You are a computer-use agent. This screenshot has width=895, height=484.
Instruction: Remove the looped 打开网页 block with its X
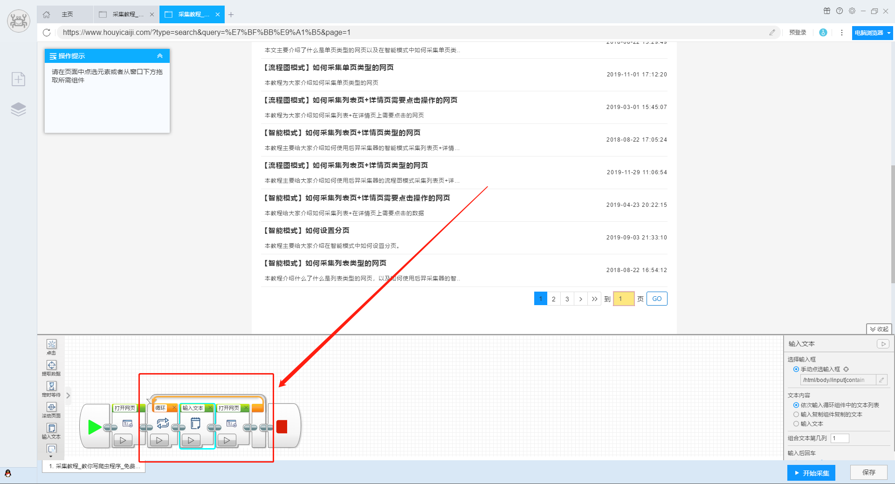[x=246, y=408]
